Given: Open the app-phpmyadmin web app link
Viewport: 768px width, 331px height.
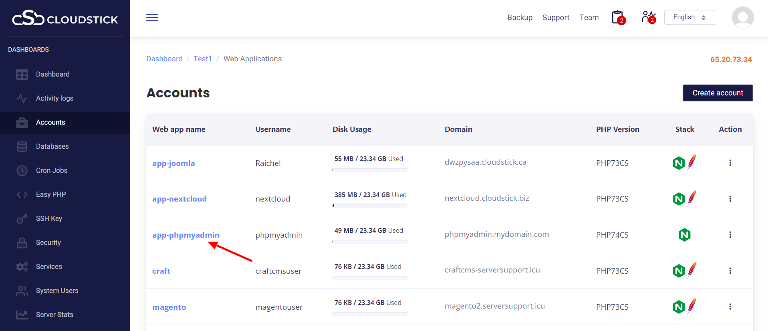Looking at the screenshot, I should (186, 235).
